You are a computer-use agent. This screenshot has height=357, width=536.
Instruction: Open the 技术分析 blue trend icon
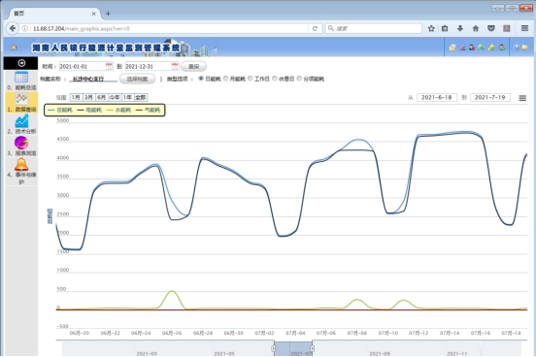tap(21, 121)
